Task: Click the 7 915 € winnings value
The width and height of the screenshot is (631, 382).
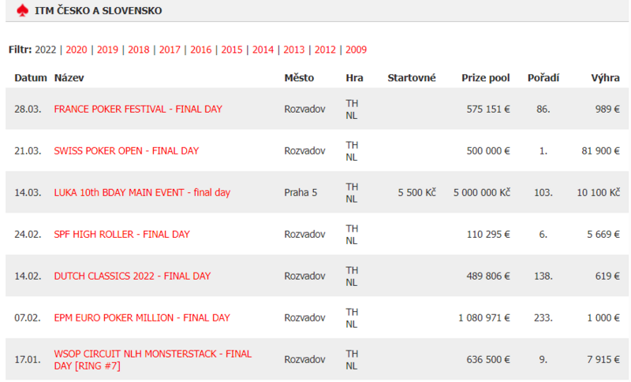Action: point(603,360)
